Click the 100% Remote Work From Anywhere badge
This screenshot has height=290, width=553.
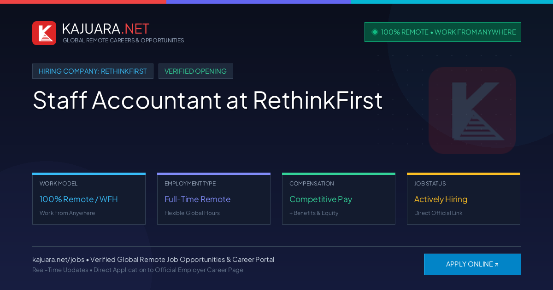[443, 32]
